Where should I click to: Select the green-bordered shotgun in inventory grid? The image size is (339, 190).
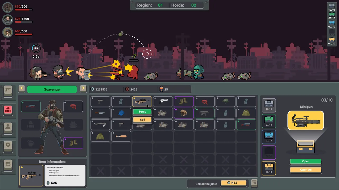[246, 125]
